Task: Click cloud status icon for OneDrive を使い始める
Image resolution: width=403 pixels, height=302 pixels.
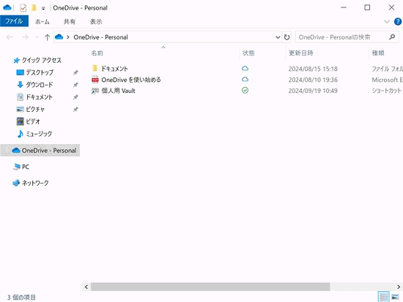Action: click(245, 79)
